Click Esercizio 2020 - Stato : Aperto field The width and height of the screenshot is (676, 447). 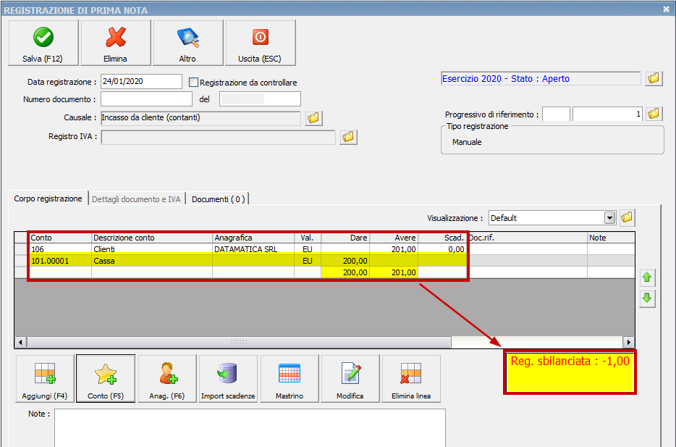point(541,78)
